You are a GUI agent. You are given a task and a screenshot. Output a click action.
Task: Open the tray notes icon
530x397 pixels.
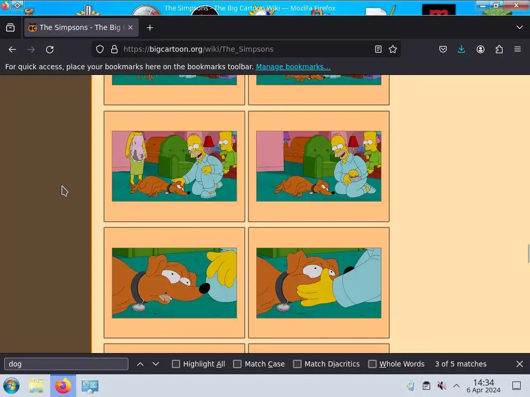coord(410,386)
